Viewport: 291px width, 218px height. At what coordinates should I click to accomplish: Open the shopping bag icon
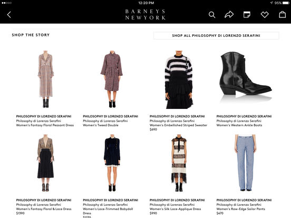tap(282, 14)
